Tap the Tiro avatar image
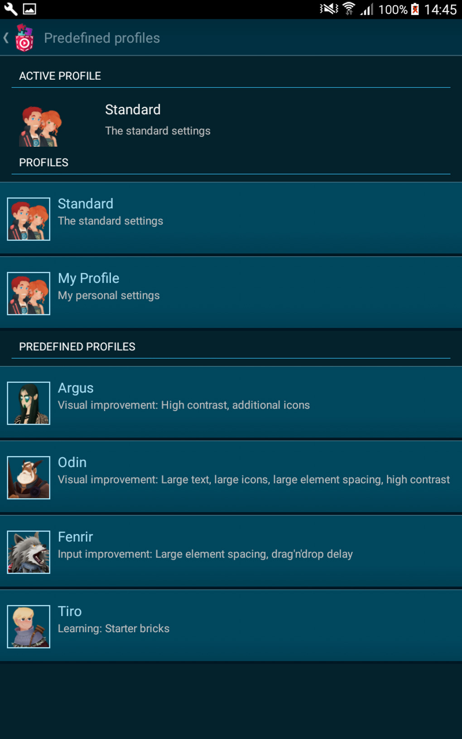This screenshot has width=462, height=739. [29, 626]
